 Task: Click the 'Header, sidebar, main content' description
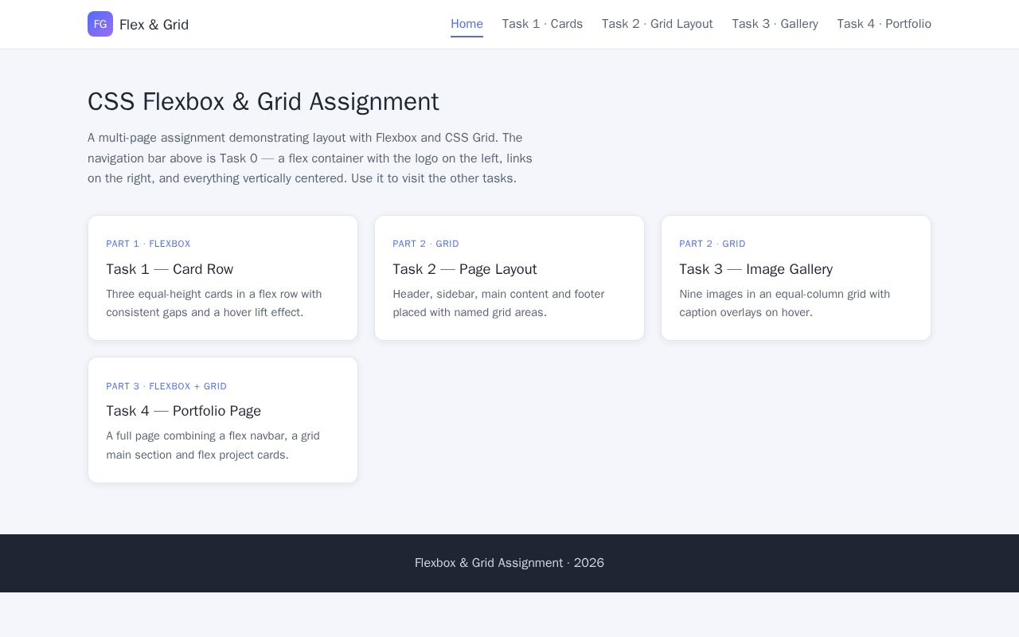tap(498, 303)
